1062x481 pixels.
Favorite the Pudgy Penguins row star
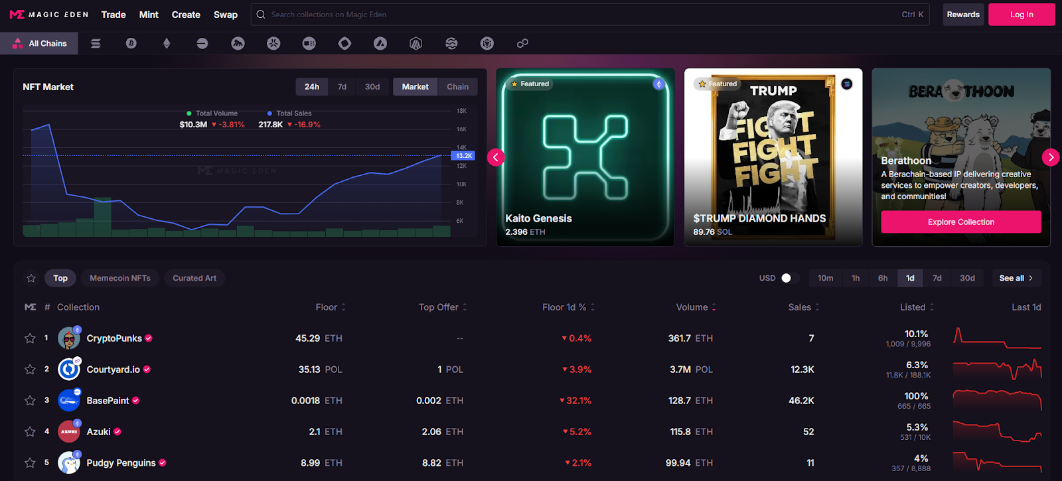click(x=30, y=463)
